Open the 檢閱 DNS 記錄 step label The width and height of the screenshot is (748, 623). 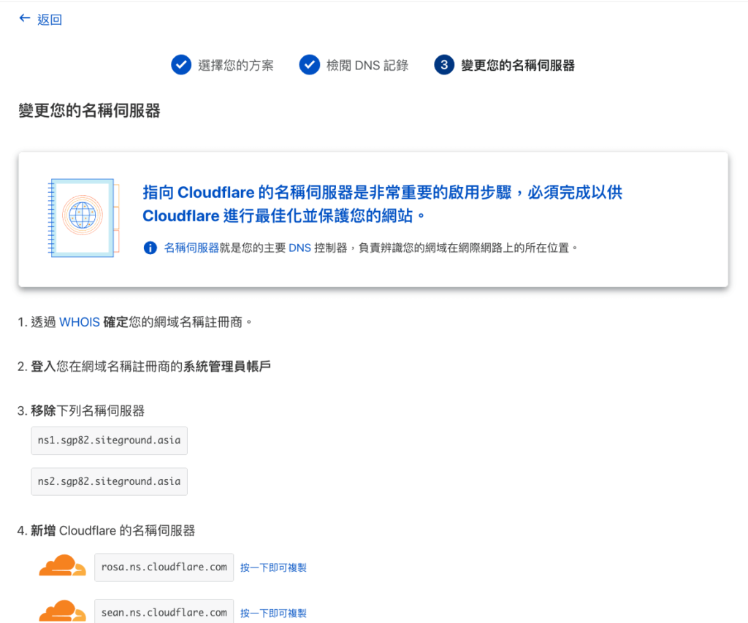coord(367,65)
